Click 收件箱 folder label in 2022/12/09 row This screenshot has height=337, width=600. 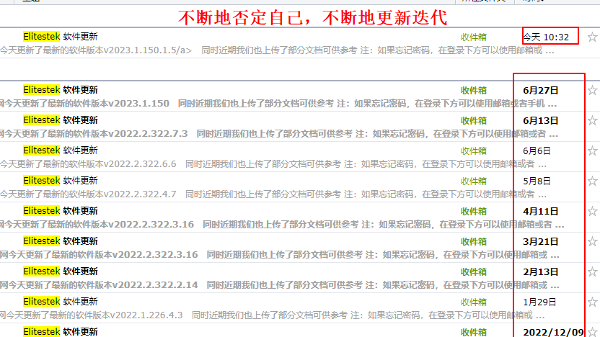tap(474, 332)
